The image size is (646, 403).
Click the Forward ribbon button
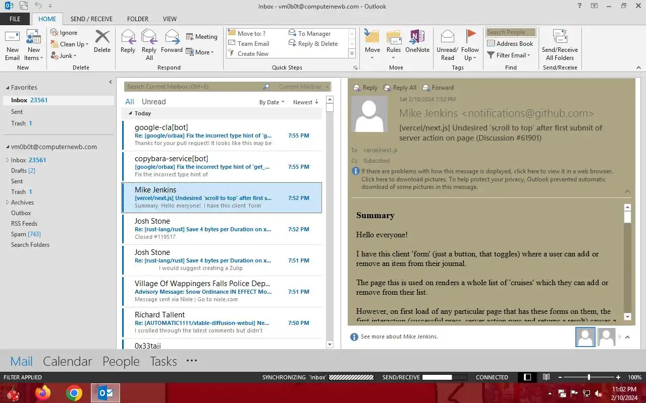[x=172, y=41]
